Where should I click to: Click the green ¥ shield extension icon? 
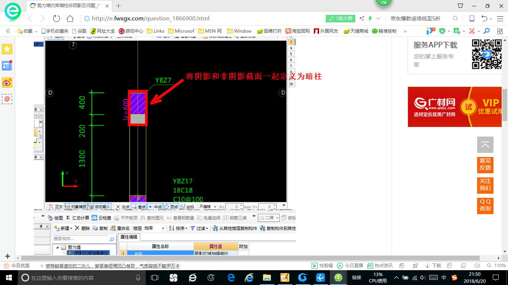tap(442, 31)
